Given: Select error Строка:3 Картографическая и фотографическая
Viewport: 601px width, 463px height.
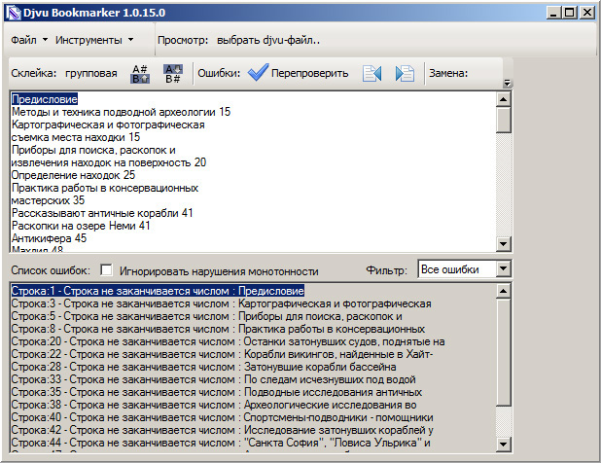Looking at the screenshot, I should tap(221, 303).
